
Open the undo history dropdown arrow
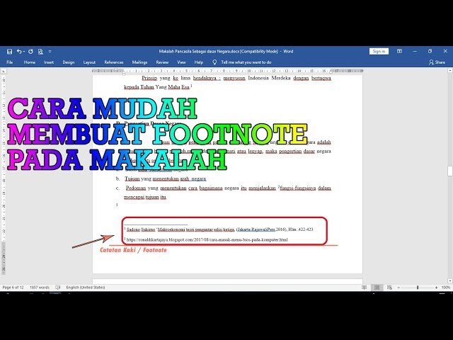(x=24, y=52)
